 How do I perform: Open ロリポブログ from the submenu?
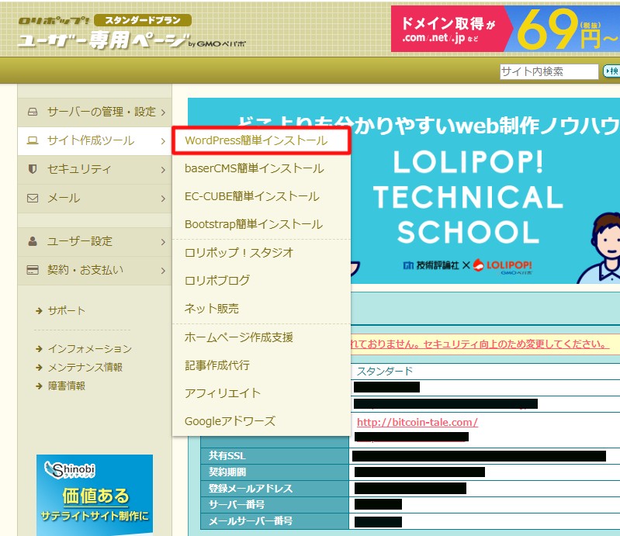click(x=262, y=280)
